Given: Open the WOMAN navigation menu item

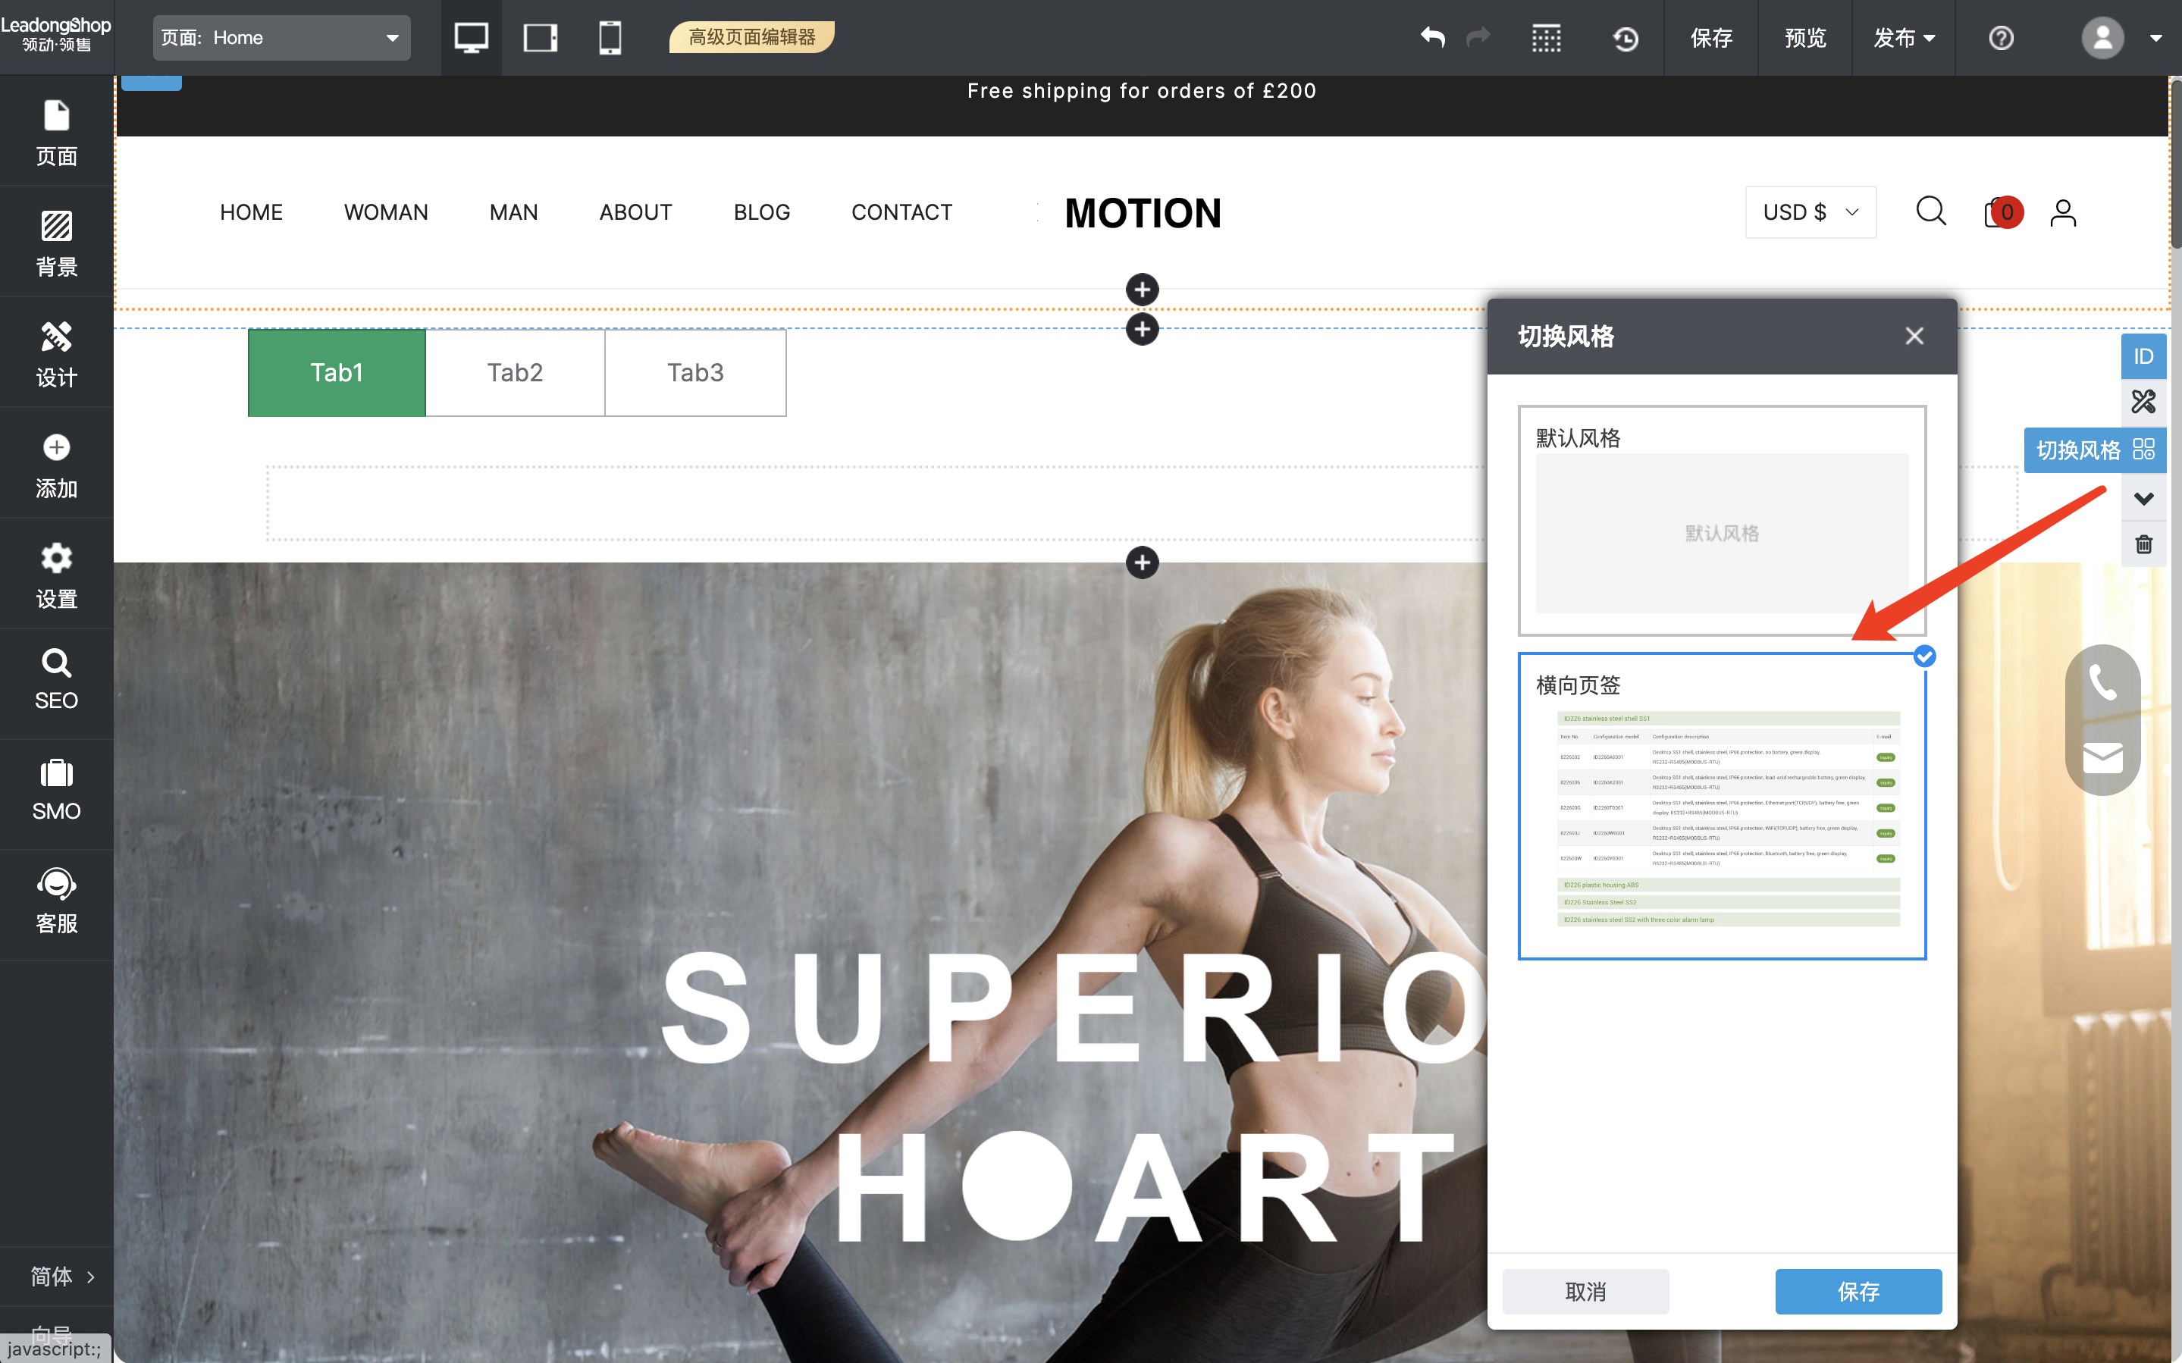Looking at the screenshot, I should pyautogui.click(x=386, y=213).
